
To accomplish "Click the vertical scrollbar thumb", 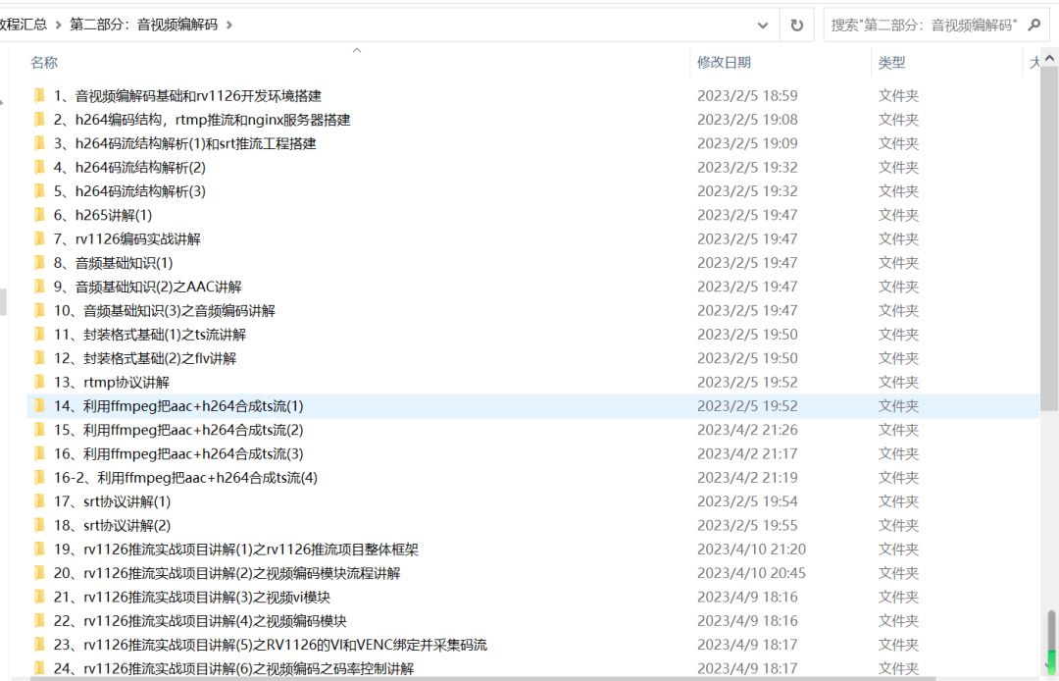I will [x=1049, y=238].
